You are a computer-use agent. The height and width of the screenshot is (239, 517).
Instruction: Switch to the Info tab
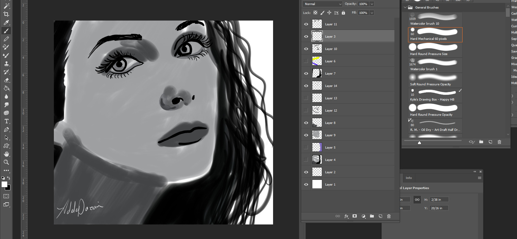pos(409,178)
